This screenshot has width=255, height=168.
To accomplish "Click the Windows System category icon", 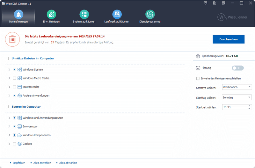I will tap(19, 70).
